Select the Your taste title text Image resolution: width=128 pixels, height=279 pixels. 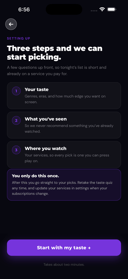click(x=37, y=89)
